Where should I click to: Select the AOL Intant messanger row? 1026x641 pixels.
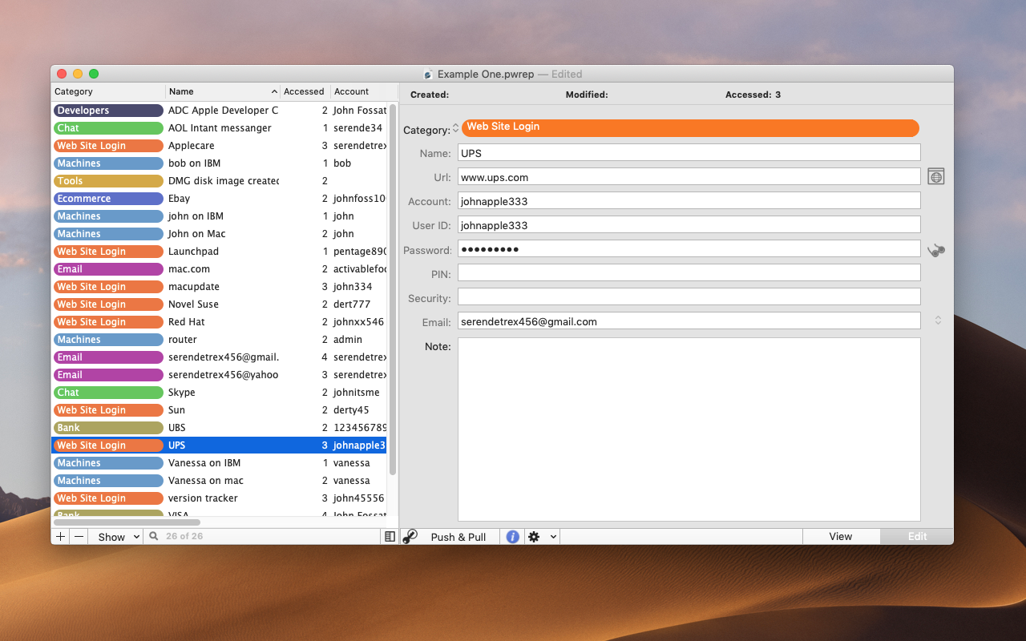click(x=220, y=128)
